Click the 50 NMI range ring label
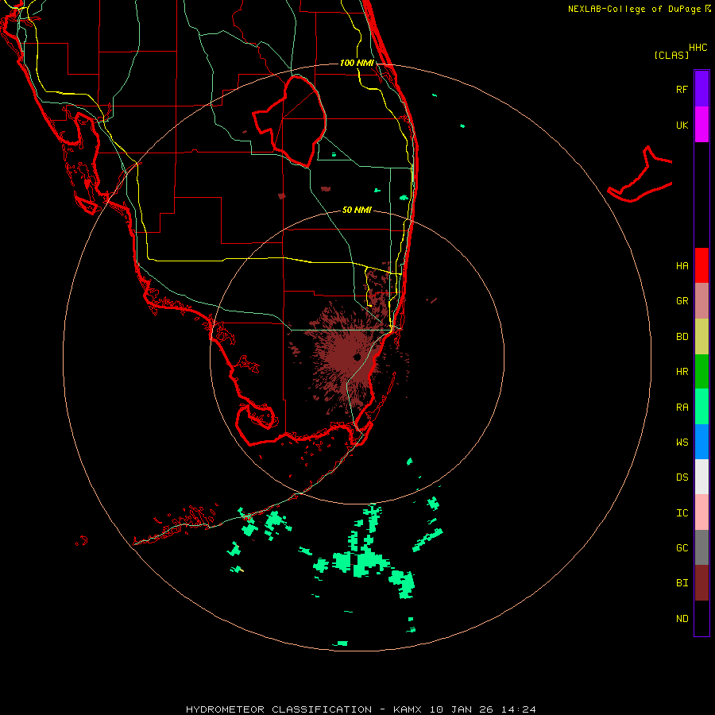The image size is (715, 715). (x=357, y=210)
